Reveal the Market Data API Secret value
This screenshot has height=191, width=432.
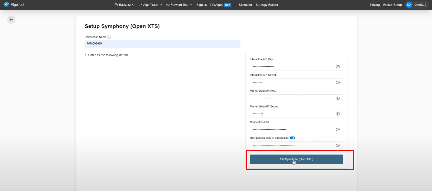tap(337, 114)
